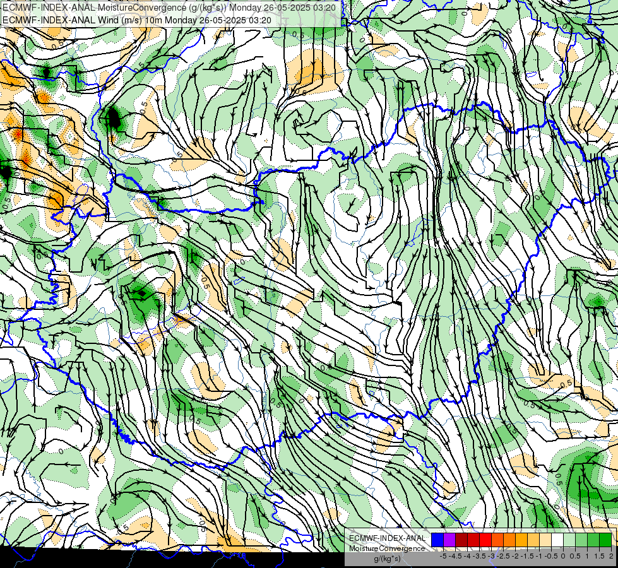Click the -5 legend tick value
This screenshot has height=568, width=618.
coord(443,556)
